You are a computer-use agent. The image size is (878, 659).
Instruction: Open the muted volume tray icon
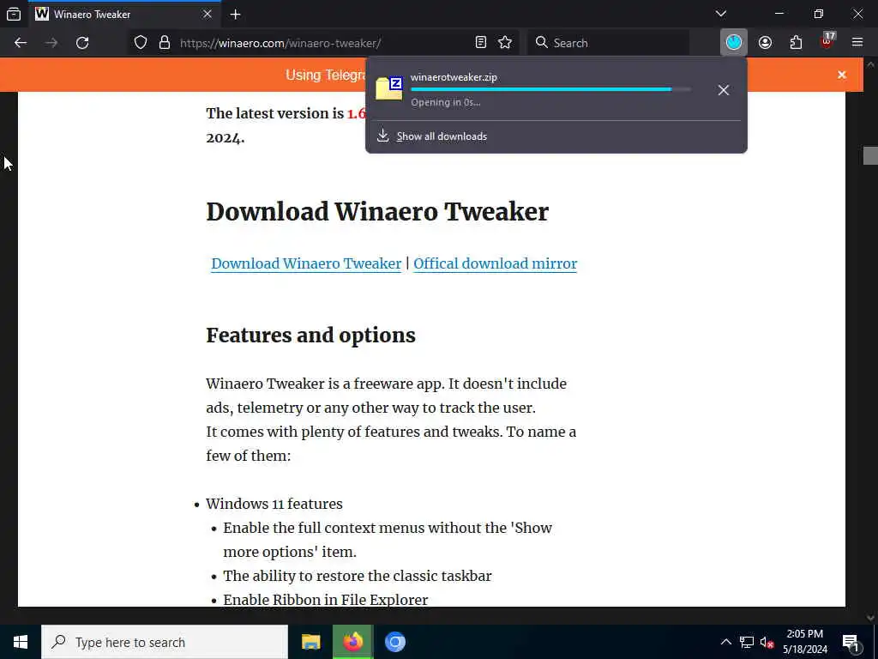767,642
